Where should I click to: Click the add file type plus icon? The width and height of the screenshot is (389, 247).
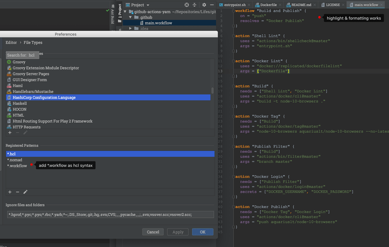[x=10, y=132]
